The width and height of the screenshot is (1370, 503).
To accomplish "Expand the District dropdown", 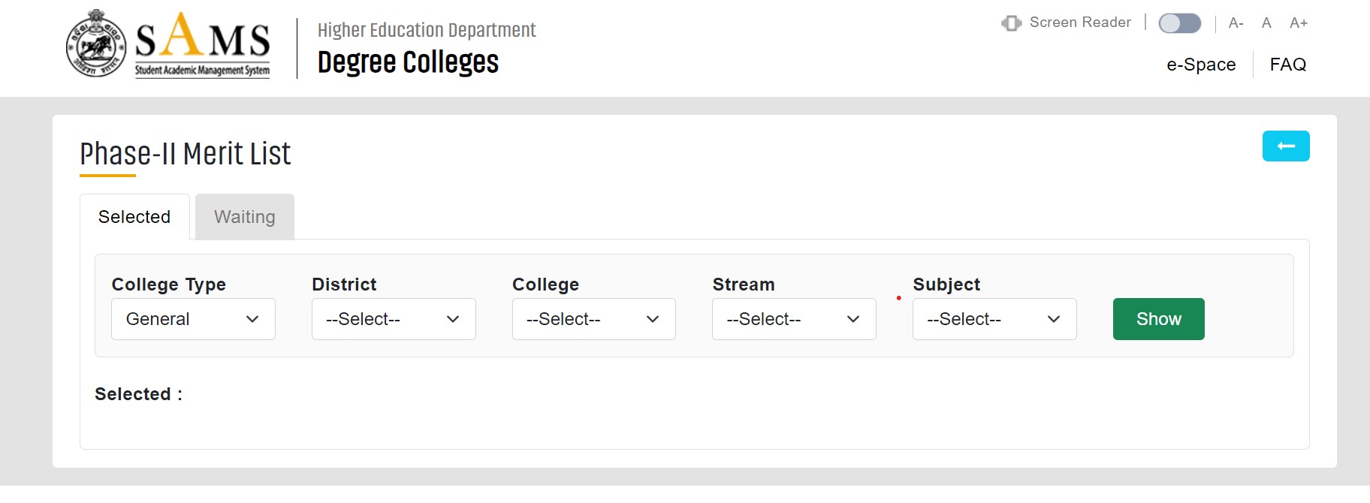I will tap(394, 319).
